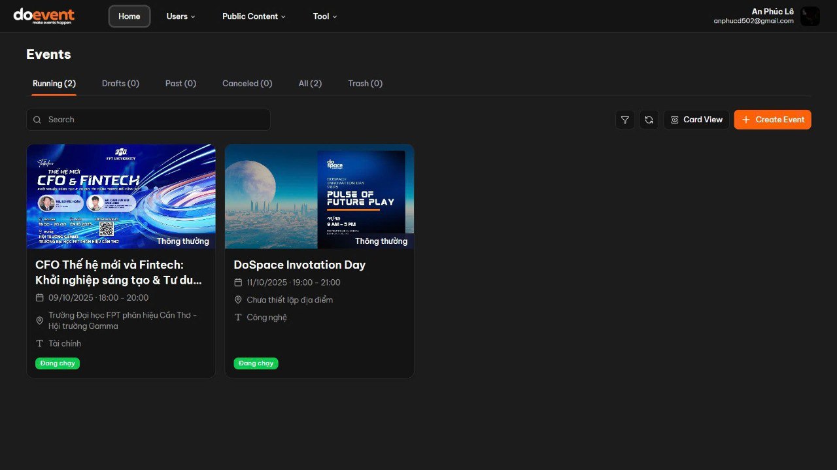Click the Create Event button
837x470 pixels.
tap(772, 120)
